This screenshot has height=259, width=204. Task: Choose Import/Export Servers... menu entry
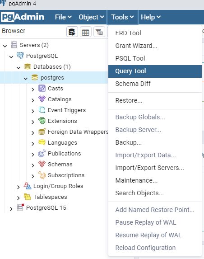click(x=155, y=168)
